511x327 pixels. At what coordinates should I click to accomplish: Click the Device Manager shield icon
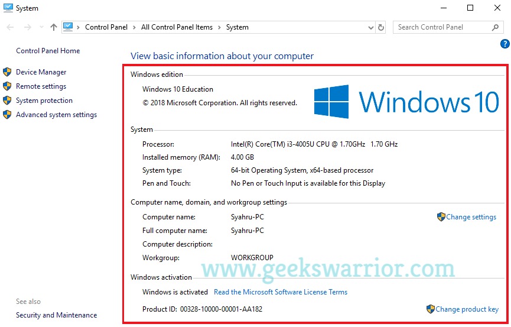(7, 72)
